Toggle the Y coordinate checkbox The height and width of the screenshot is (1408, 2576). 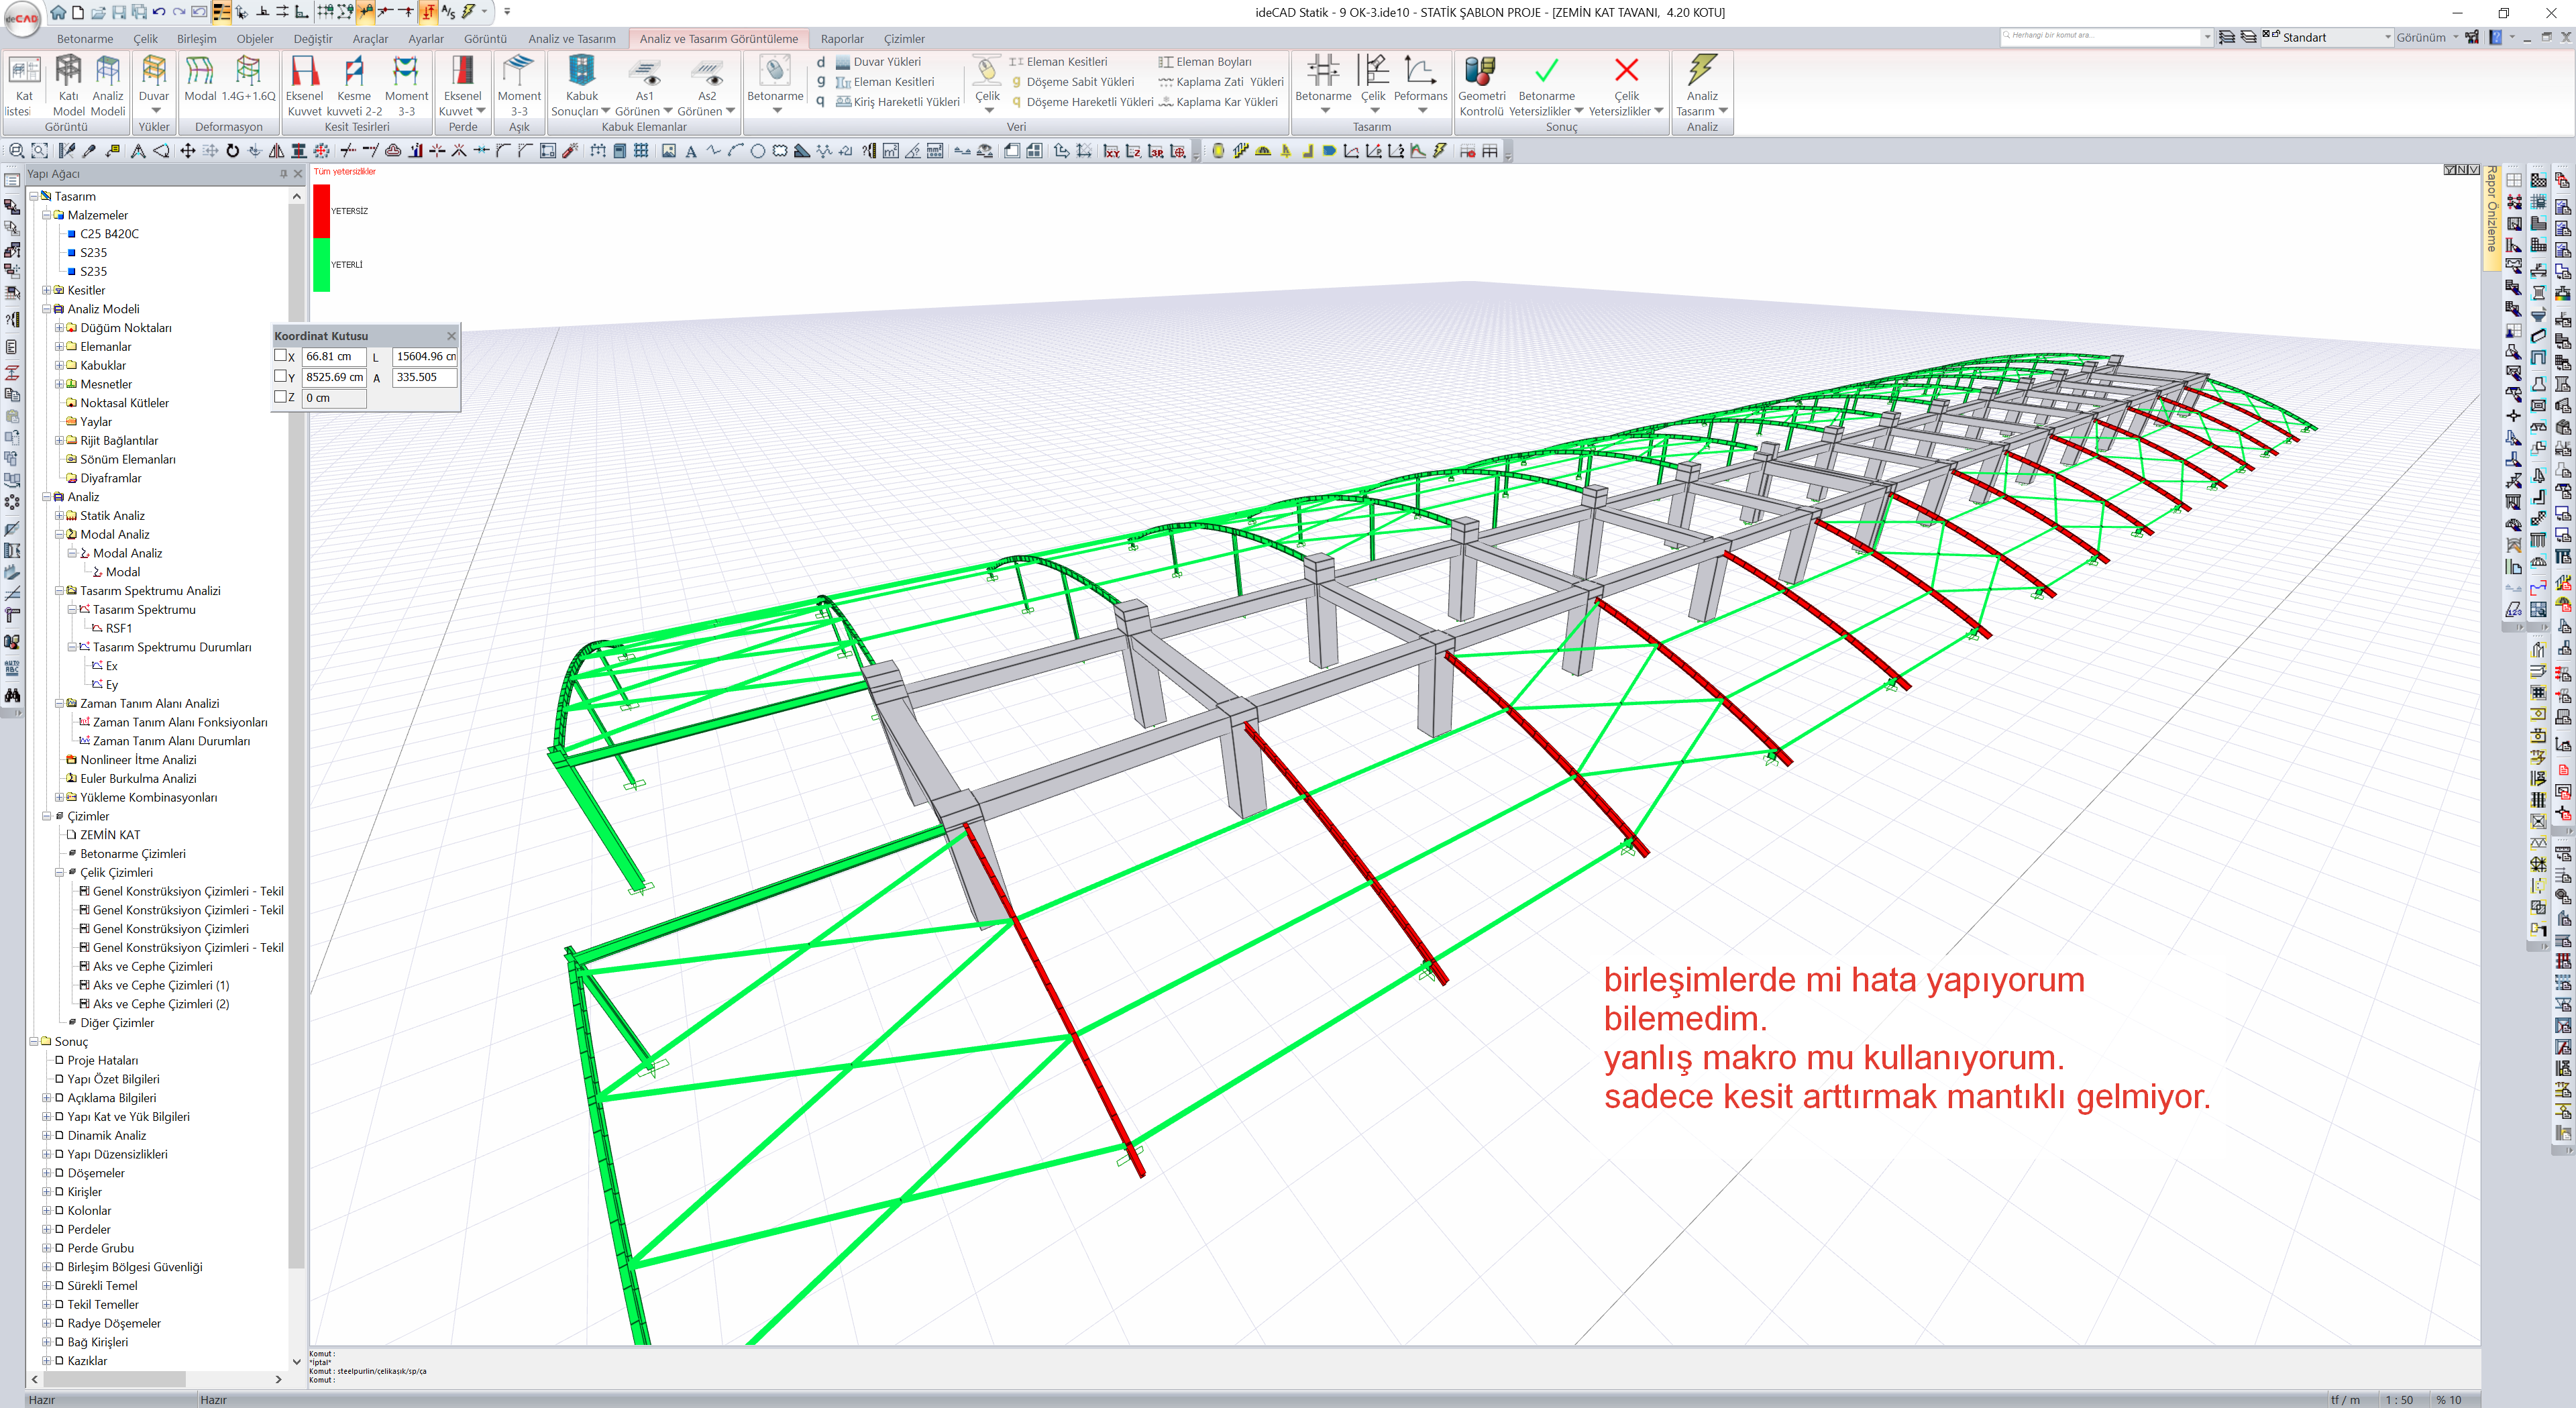(x=280, y=376)
